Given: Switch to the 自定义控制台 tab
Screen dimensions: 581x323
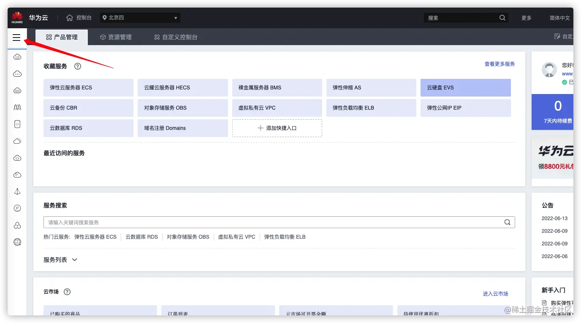Looking at the screenshot, I should 176,37.
